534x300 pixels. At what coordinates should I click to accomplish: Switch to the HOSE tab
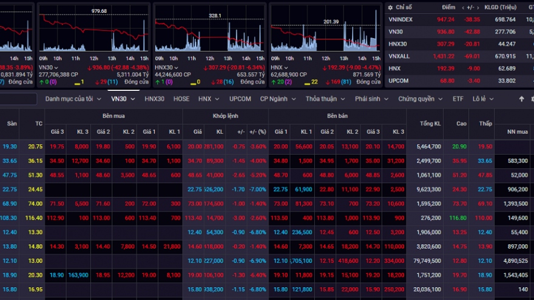point(181,99)
